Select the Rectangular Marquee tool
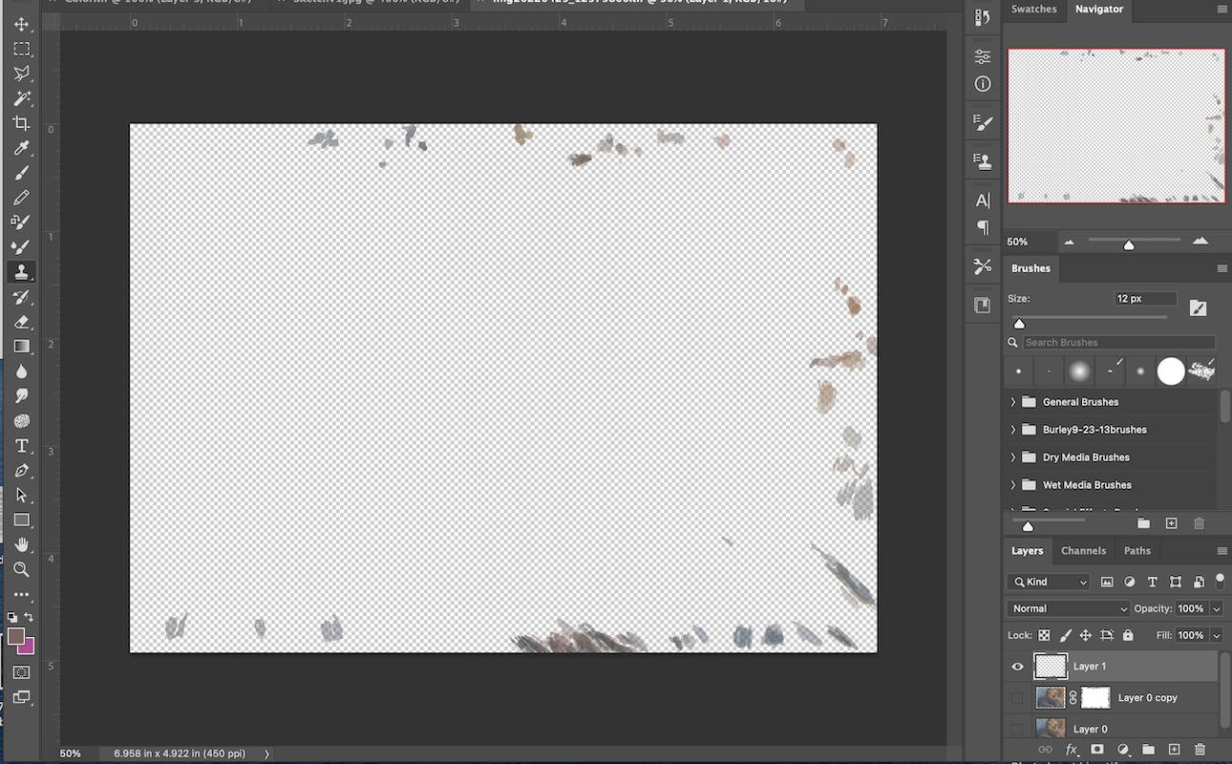This screenshot has height=764, width=1232. click(x=21, y=49)
